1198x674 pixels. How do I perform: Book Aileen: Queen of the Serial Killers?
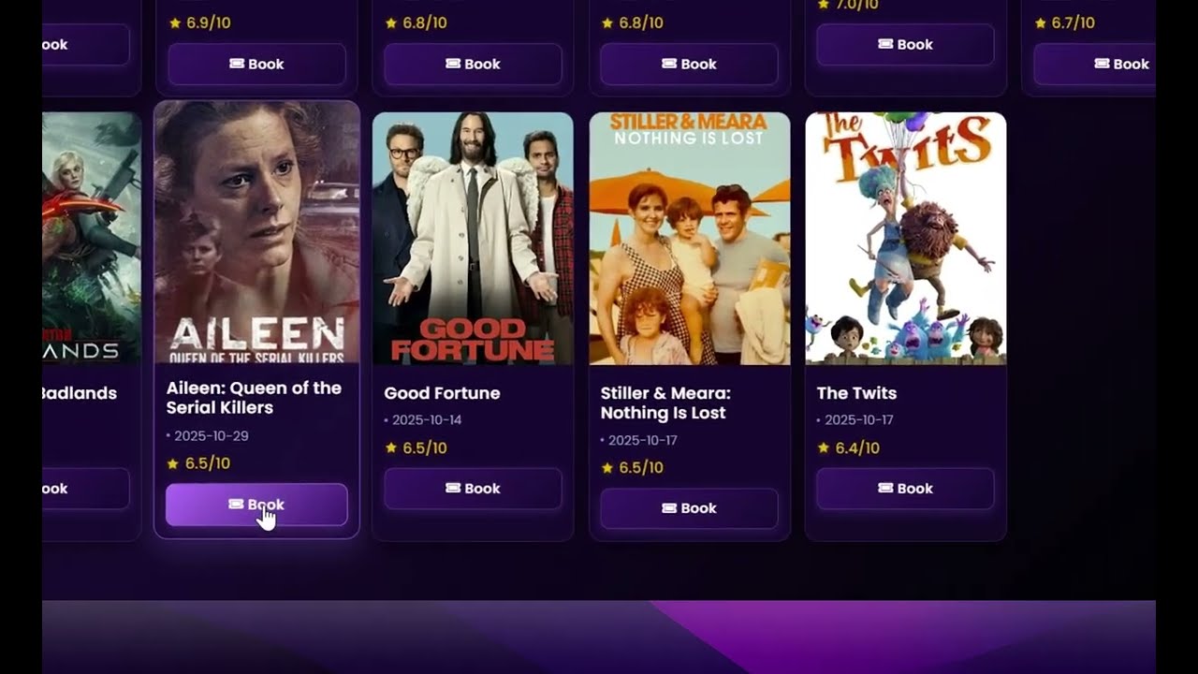point(256,505)
